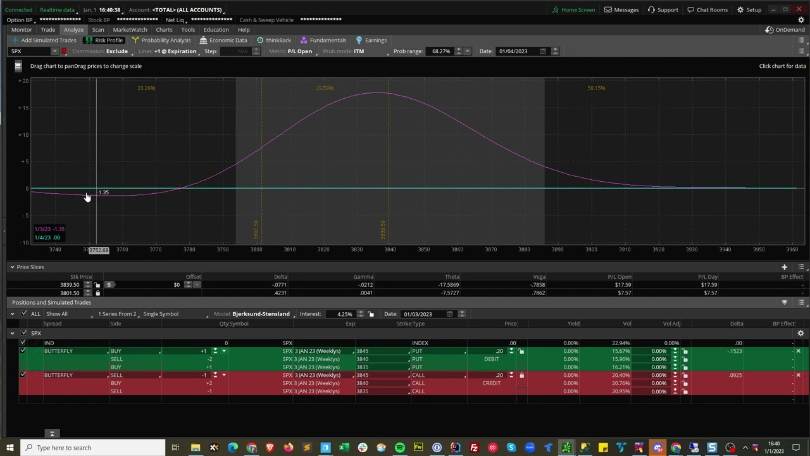Toggle lock on 3839.50 price slice
The width and height of the screenshot is (810, 456).
pyautogui.click(x=97, y=285)
